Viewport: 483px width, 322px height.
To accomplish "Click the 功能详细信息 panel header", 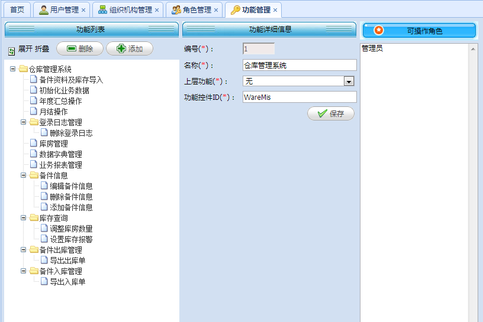I will click(x=269, y=29).
